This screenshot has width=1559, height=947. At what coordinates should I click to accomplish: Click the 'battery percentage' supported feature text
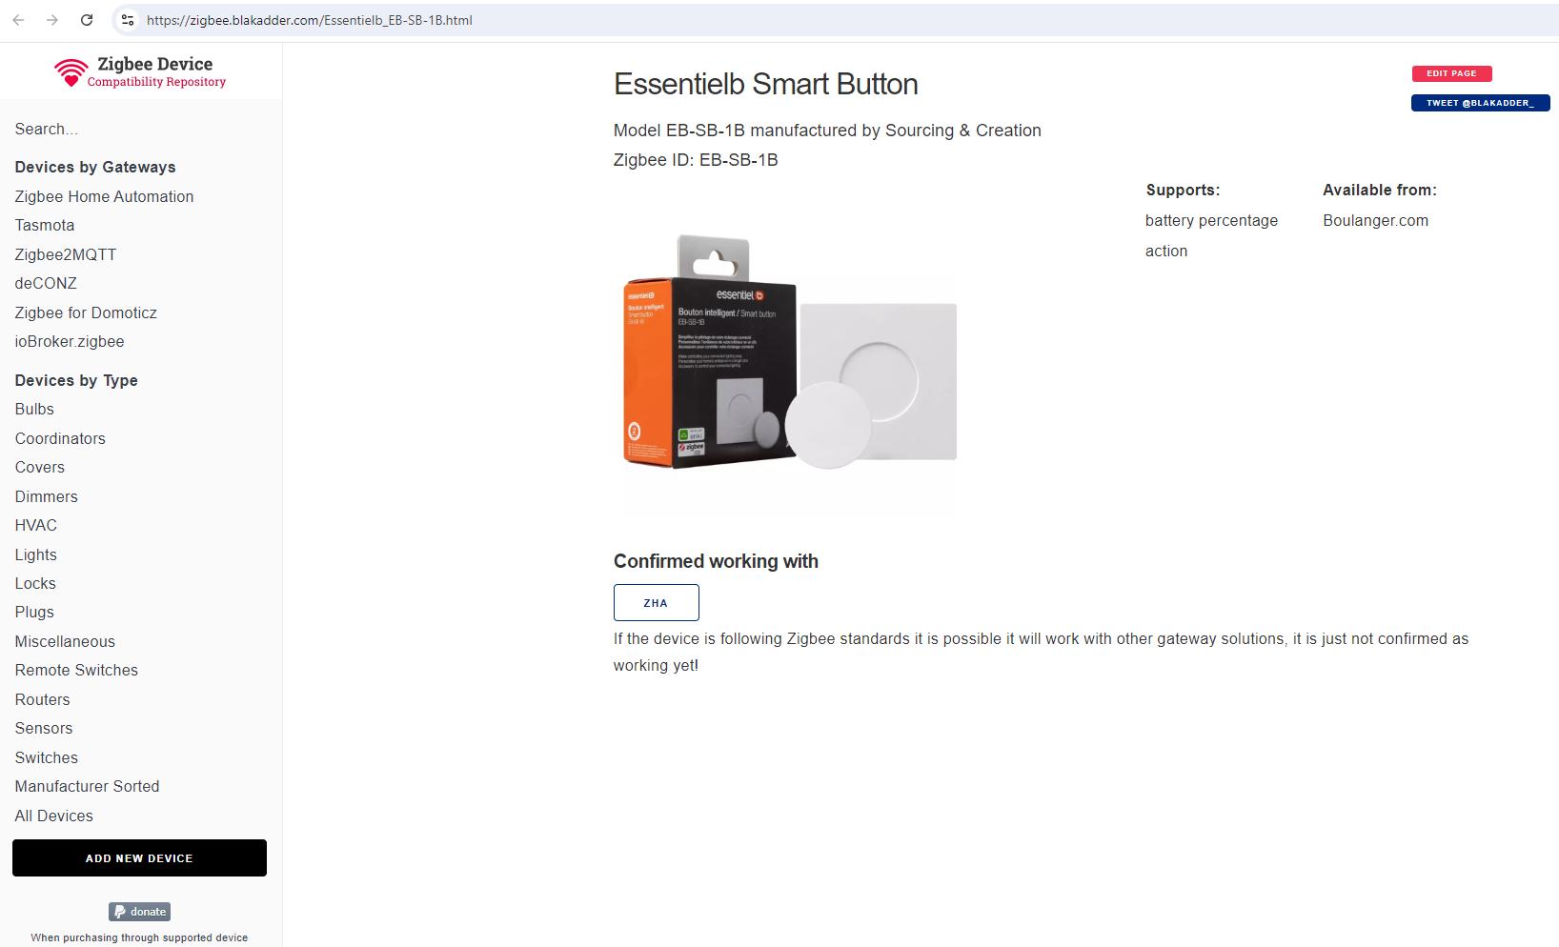[x=1211, y=220]
